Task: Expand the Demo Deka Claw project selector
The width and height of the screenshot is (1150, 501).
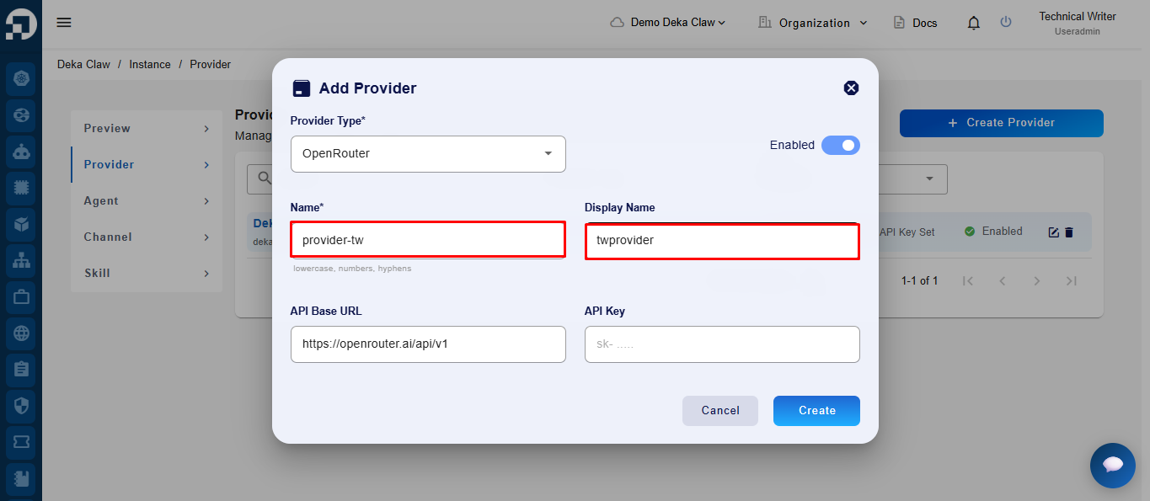Action: pyautogui.click(x=668, y=23)
